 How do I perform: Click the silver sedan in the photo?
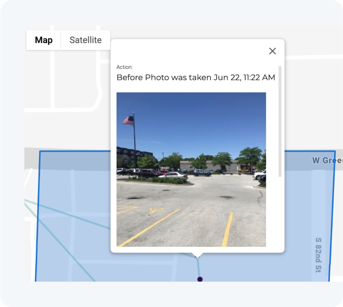pos(173,175)
